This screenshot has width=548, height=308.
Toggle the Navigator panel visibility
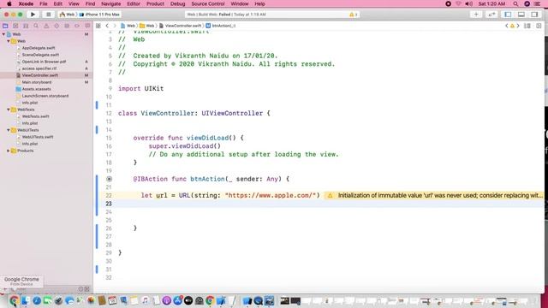508,15
